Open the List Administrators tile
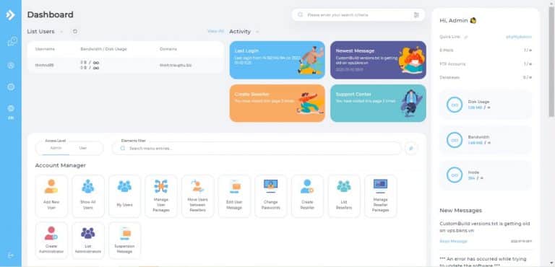The image size is (555, 267). [x=88, y=240]
